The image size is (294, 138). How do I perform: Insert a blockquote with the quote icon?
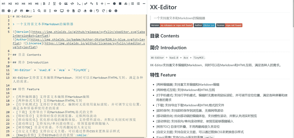(66, 4)
